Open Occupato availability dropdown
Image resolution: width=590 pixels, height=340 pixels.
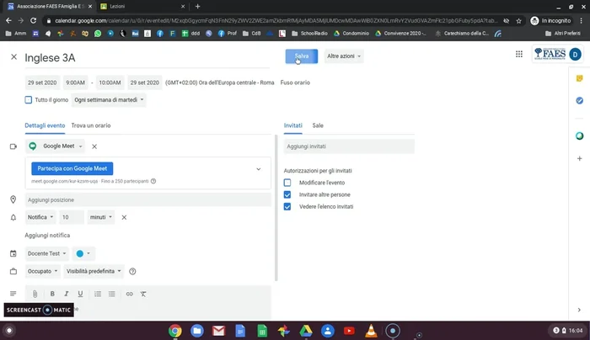[42, 271]
